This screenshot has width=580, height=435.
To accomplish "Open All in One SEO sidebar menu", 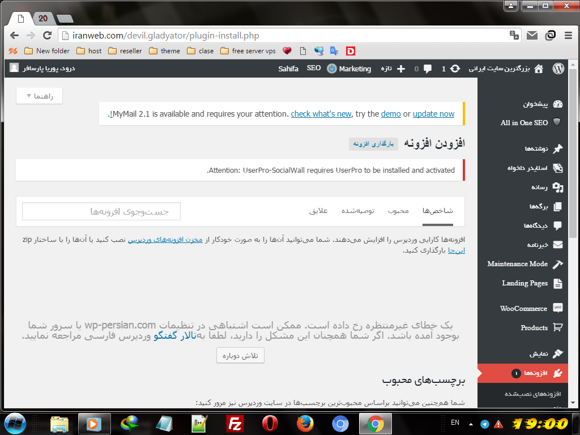I will 523,122.
